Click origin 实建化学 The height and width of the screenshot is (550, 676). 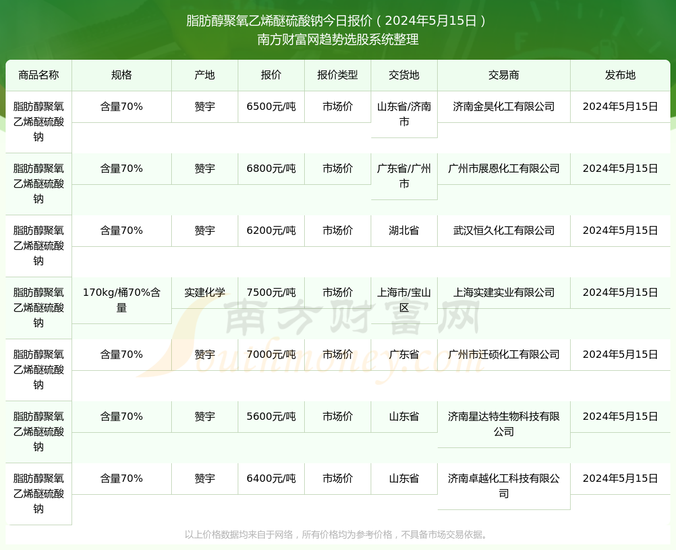pos(205,292)
